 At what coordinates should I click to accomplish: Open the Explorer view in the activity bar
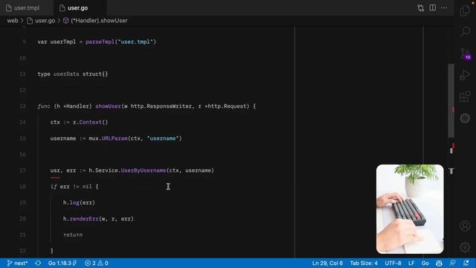465,10
